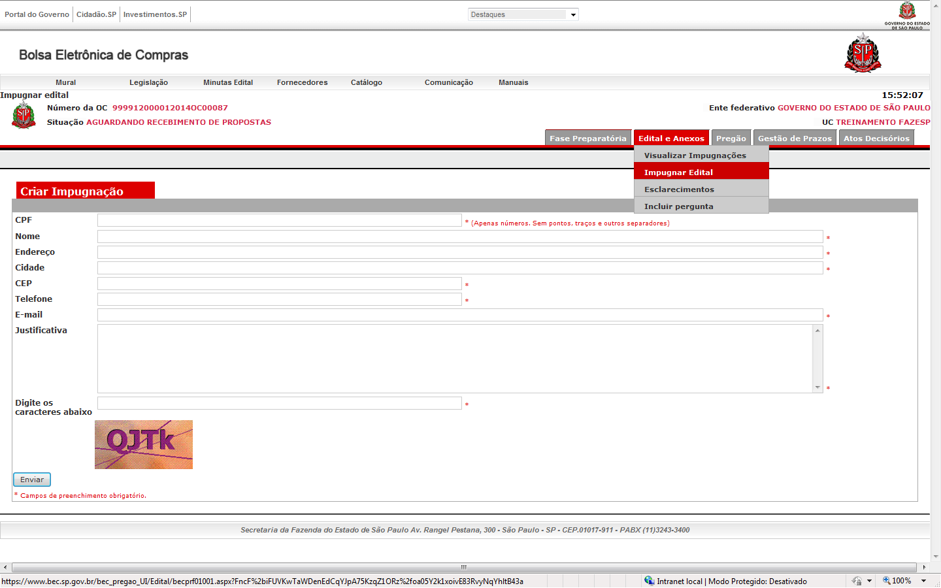Viewport: 941px width, 588px height.
Task: Click the SP emblem beside Número da OC
Action: [x=24, y=115]
